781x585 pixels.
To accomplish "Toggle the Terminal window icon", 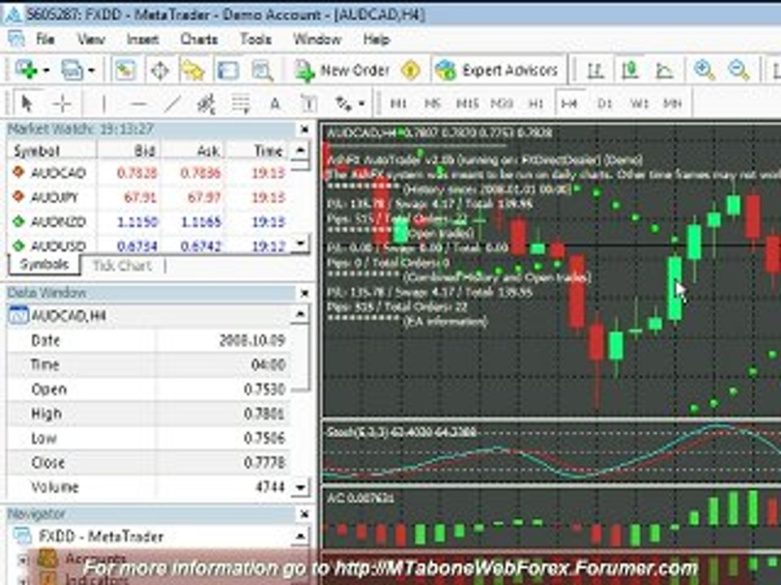I will pyautogui.click(x=228, y=70).
